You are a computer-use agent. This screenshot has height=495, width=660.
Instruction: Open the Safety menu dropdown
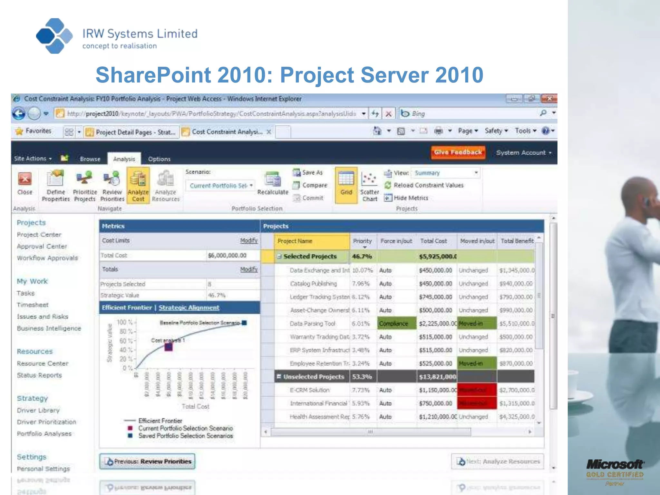click(x=496, y=131)
